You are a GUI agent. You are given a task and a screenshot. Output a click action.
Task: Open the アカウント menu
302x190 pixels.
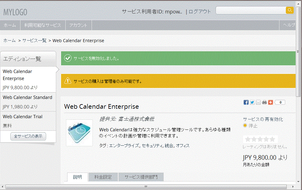click(78, 25)
